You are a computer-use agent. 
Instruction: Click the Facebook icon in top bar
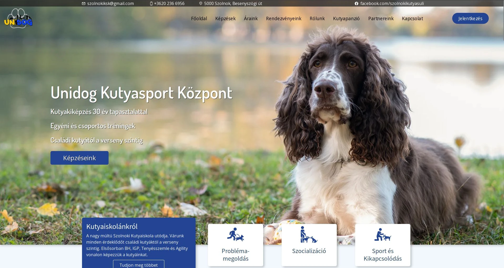(x=357, y=4)
